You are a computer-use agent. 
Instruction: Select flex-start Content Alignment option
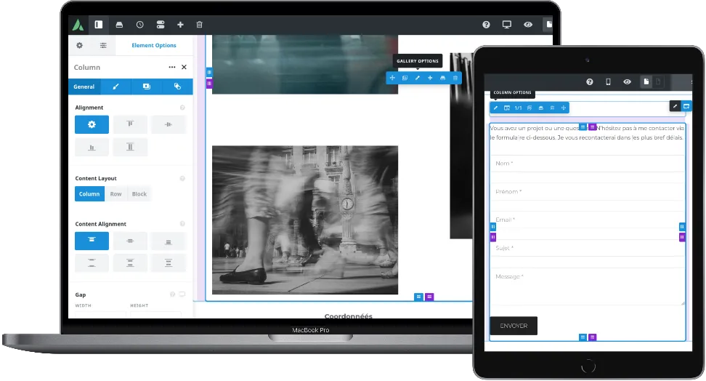point(92,241)
